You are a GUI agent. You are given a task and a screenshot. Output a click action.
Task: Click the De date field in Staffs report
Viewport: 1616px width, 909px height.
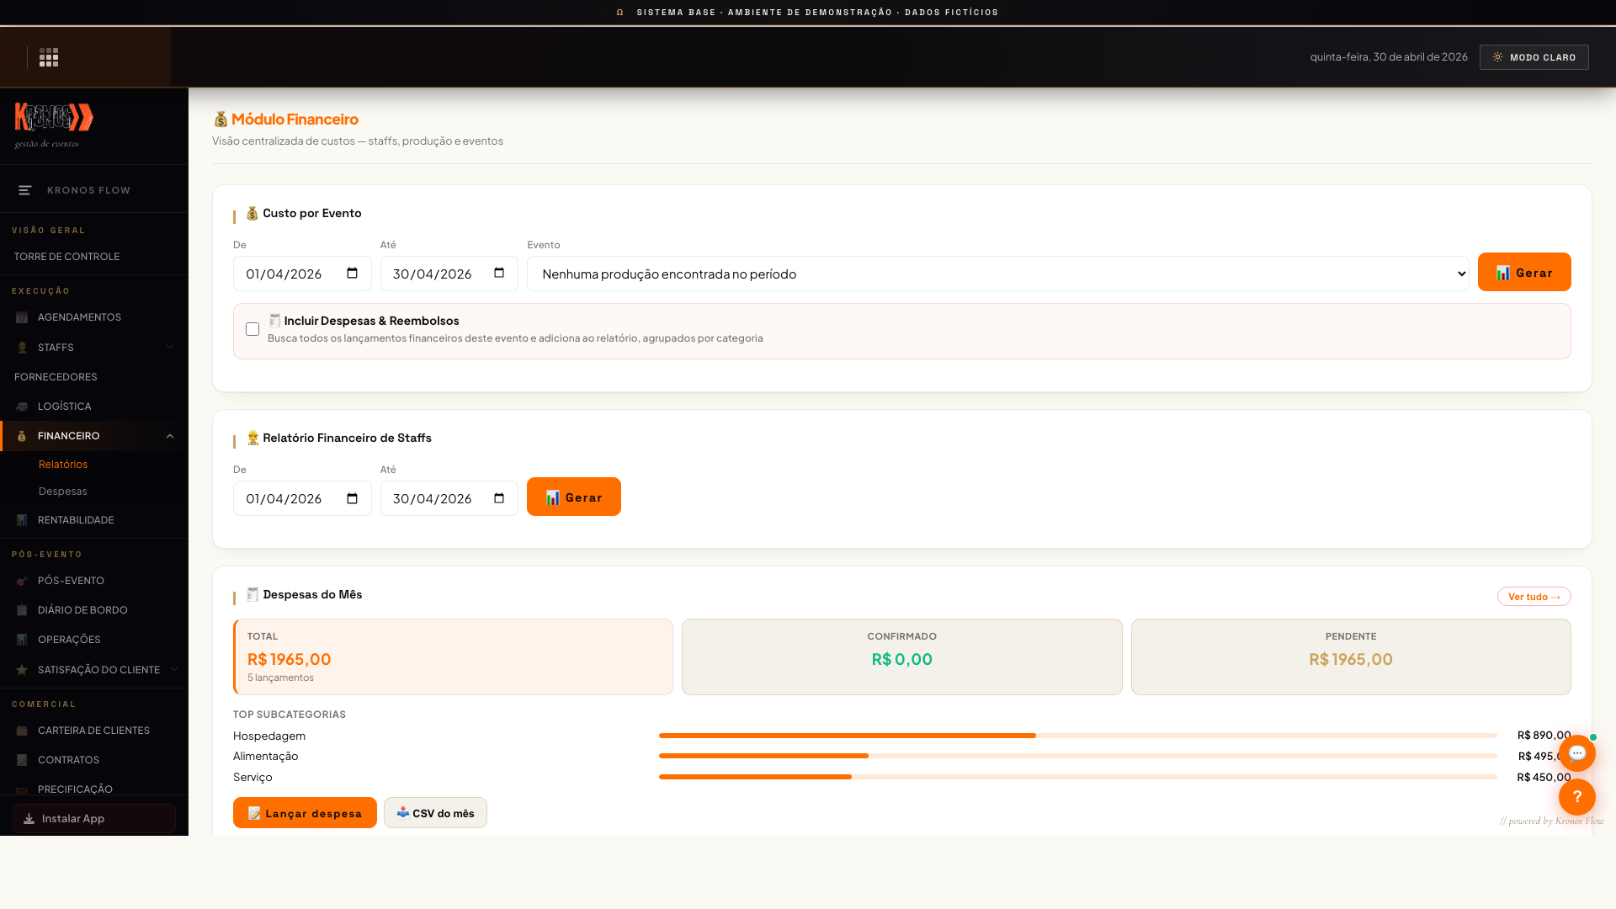302,498
